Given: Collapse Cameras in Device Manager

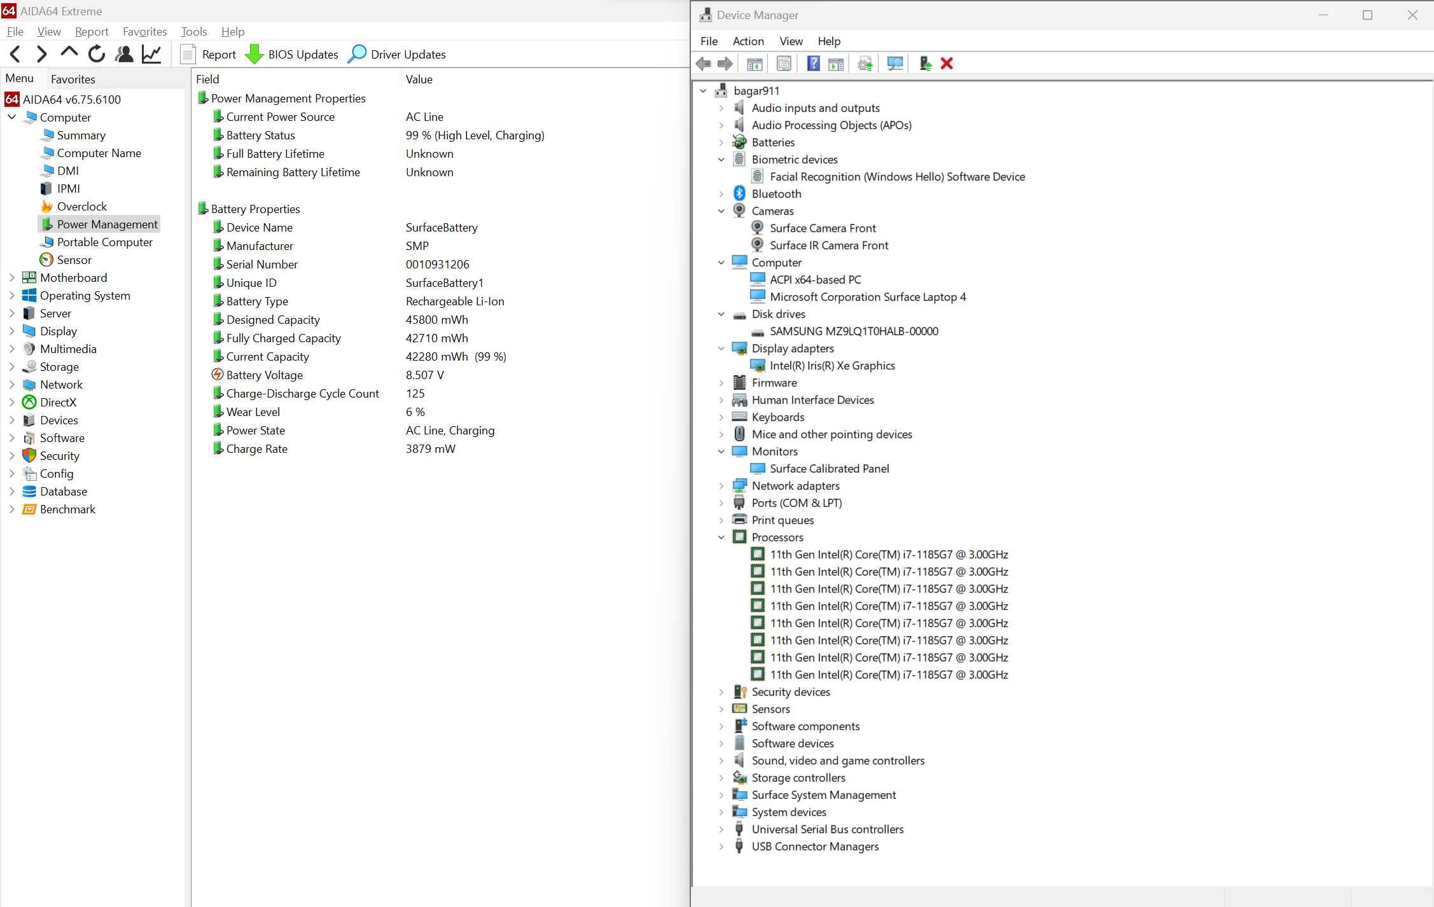Looking at the screenshot, I should tap(721, 211).
